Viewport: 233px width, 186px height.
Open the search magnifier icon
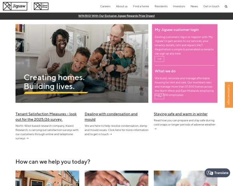point(226,6)
